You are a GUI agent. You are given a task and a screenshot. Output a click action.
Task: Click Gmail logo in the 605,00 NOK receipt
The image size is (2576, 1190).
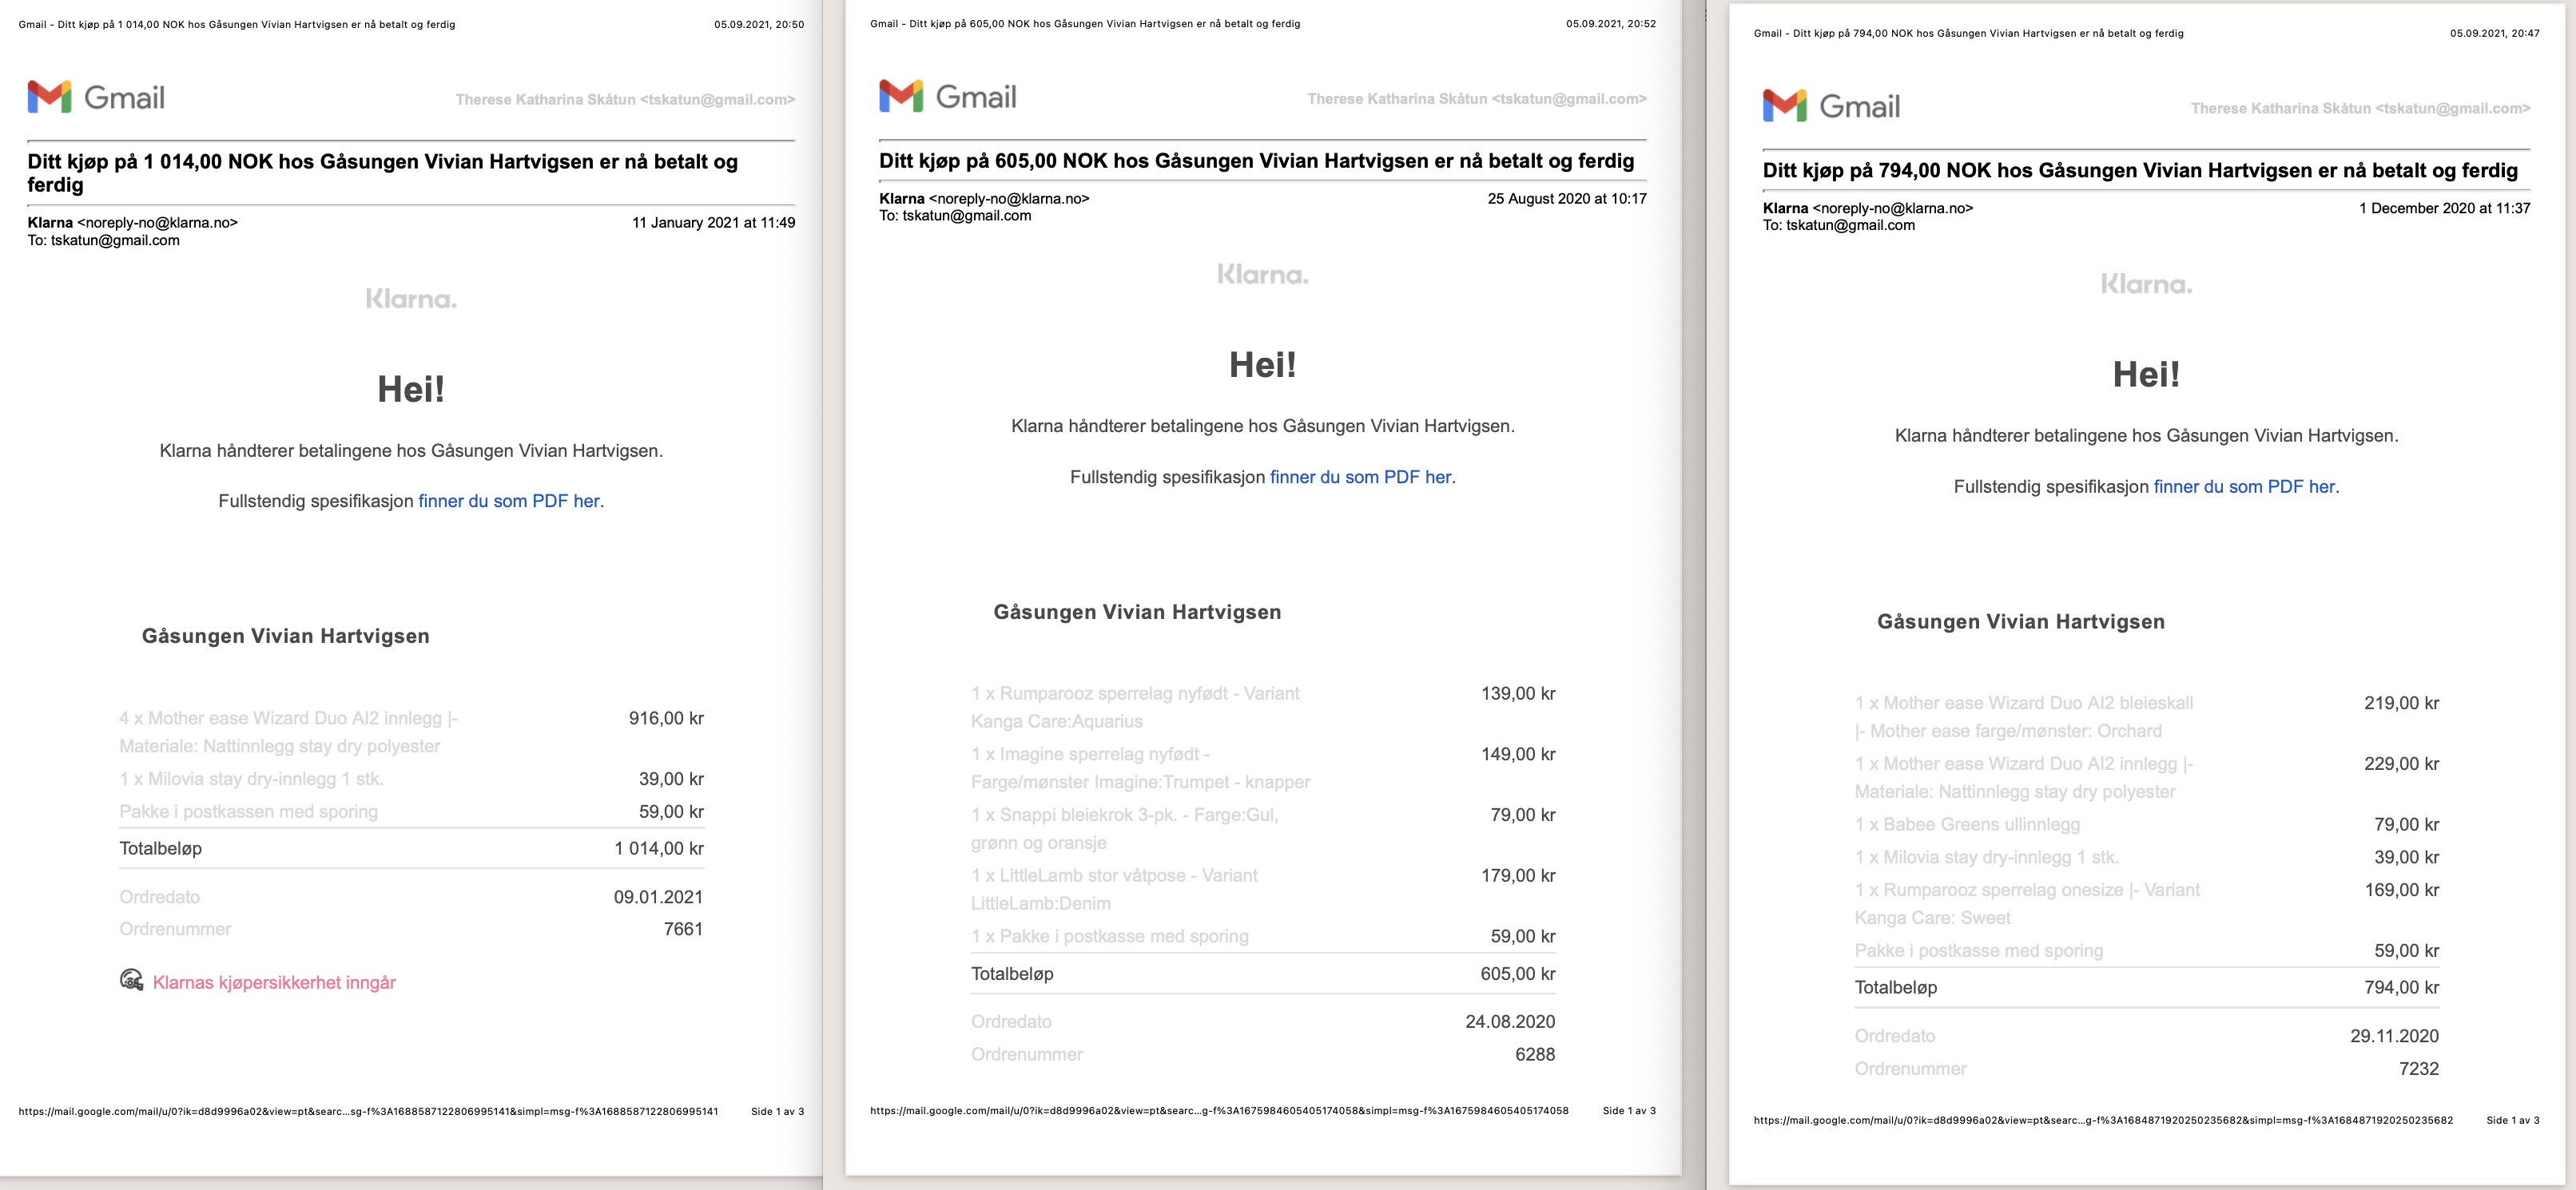point(948,96)
